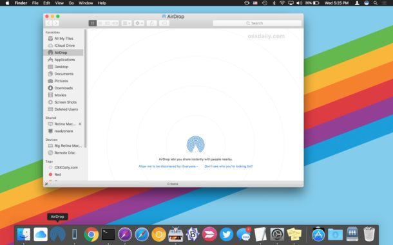Open Twitter from the Dock
The width and height of the screenshot is (393, 245).
tap(226, 235)
